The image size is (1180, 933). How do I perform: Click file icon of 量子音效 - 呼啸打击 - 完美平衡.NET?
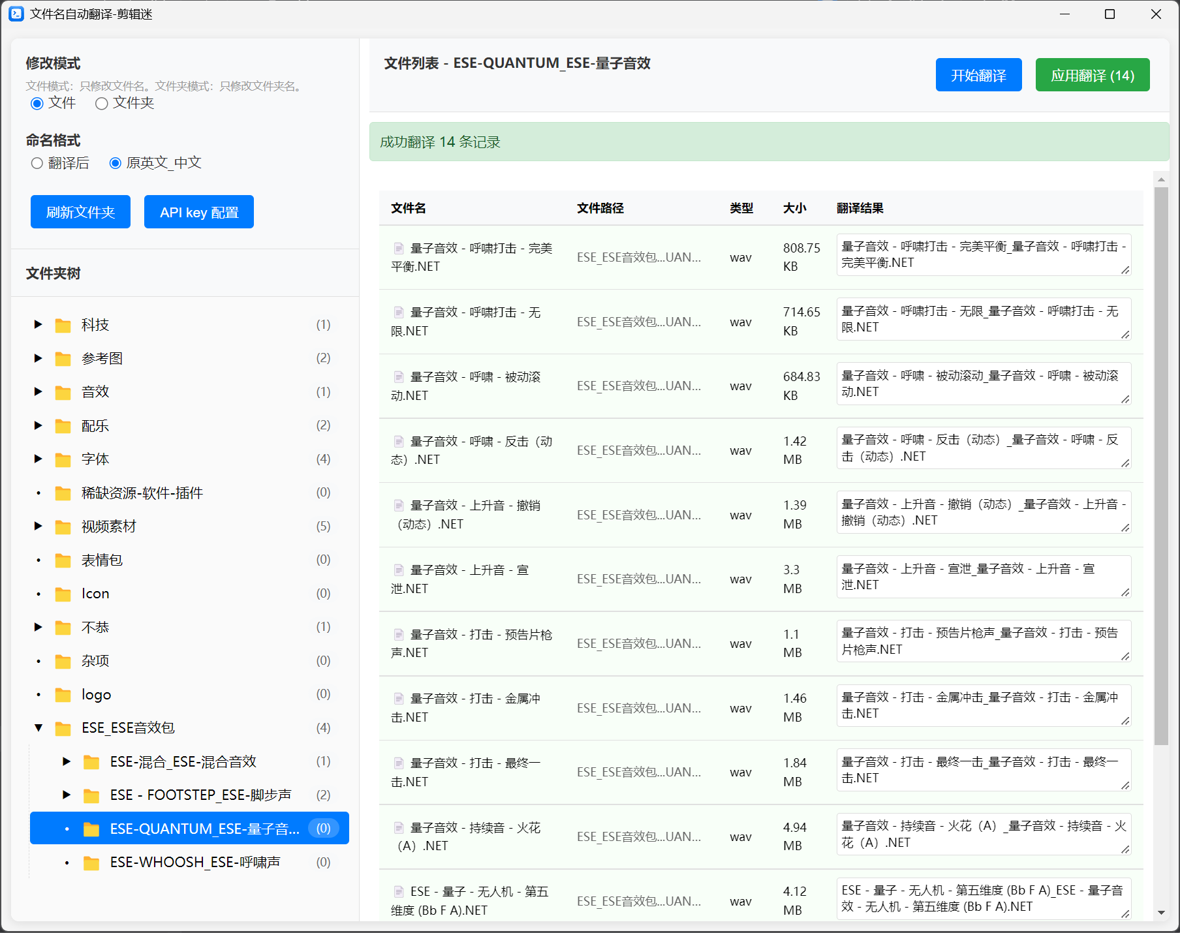pos(399,249)
